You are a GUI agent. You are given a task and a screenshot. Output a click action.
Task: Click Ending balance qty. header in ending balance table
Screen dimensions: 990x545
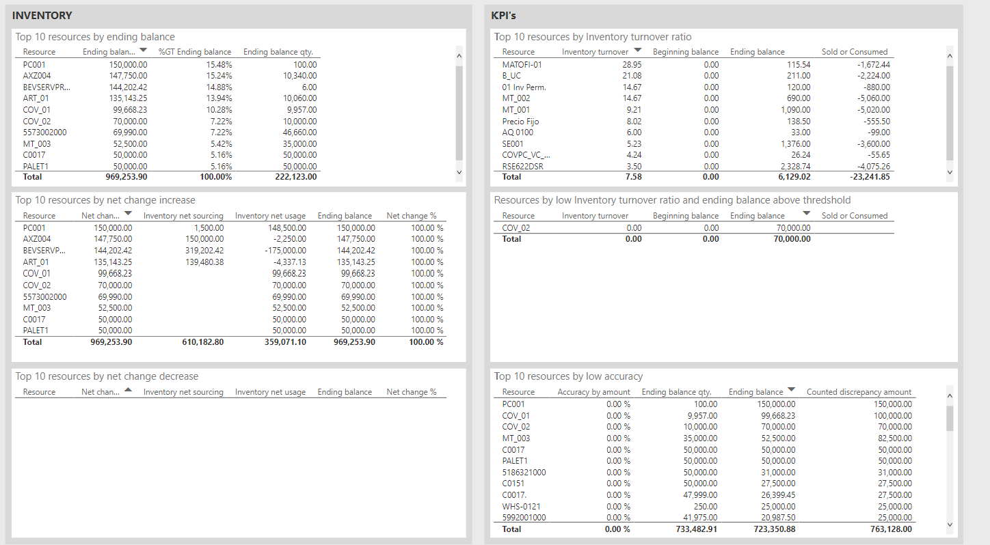tap(278, 52)
